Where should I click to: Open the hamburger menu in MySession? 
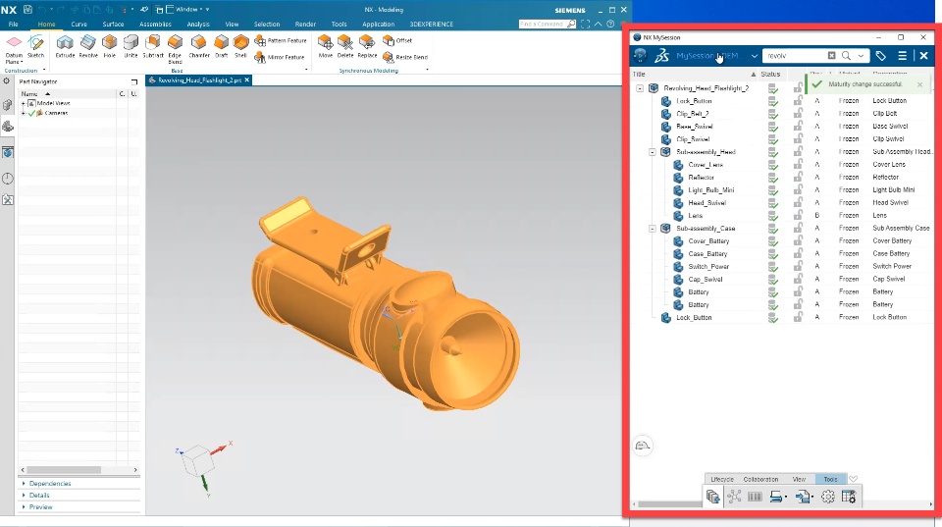[902, 55]
